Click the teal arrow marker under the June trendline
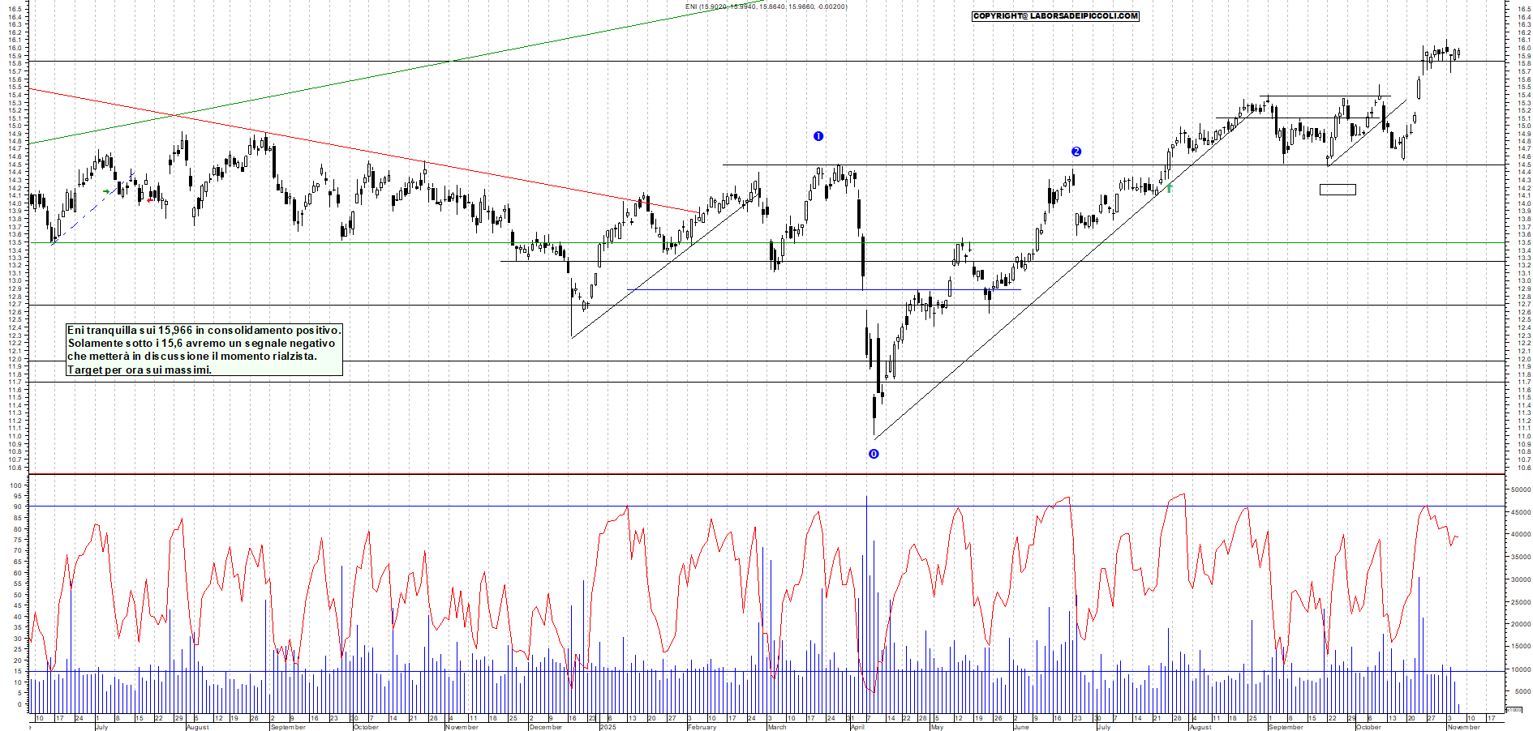 coord(1170,187)
